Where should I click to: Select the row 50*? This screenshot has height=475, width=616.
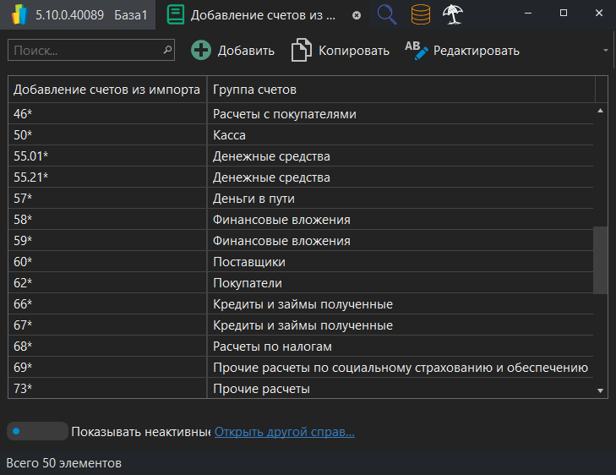coord(301,134)
